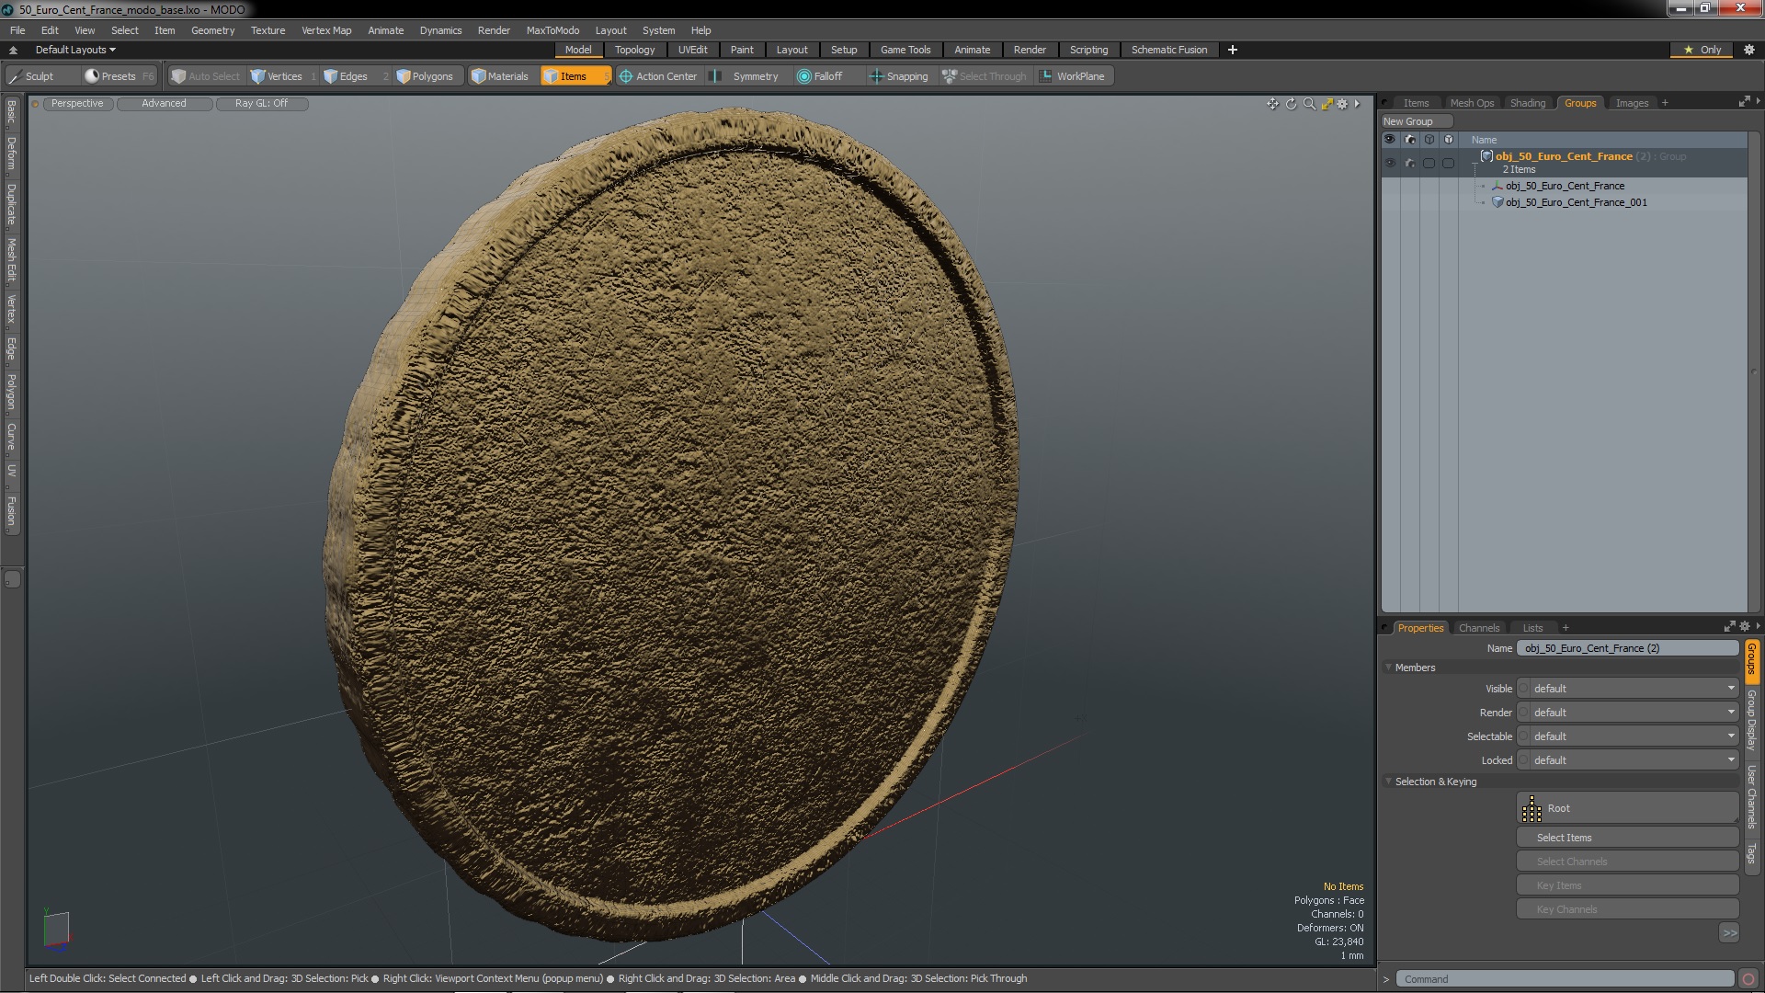The height and width of the screenshot is (993, 1765).
Task: Toggle Auto Select option
Action: click(x=205, y=76)
